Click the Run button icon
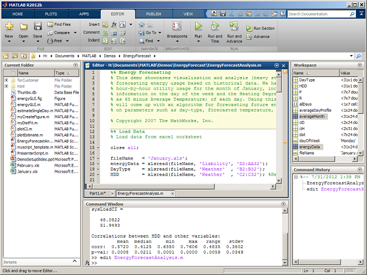The height and width of the screenshot is (275, 367). 198,26
